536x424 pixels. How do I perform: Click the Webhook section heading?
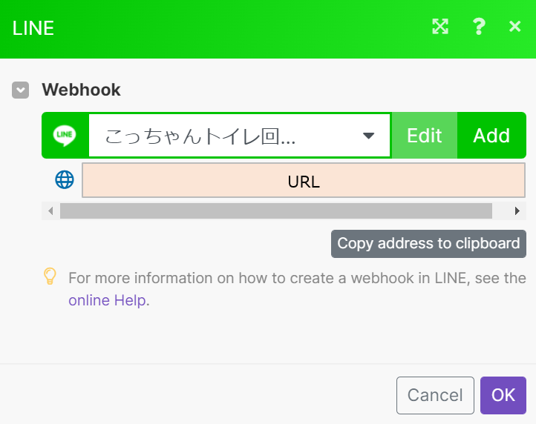point(82,90)
